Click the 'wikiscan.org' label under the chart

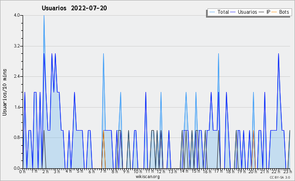(x=147, y=177)
